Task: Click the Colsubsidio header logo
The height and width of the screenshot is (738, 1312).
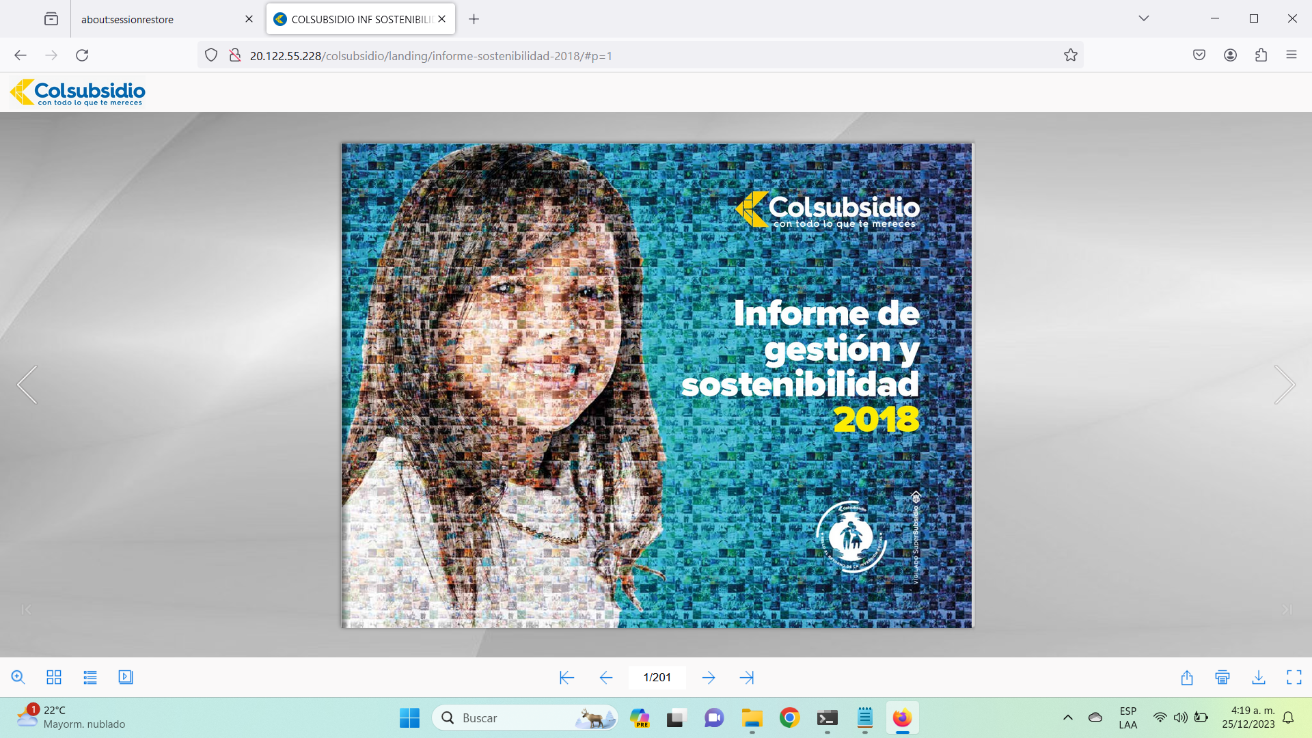Action: pyautogui.click(x=78, y=92)
